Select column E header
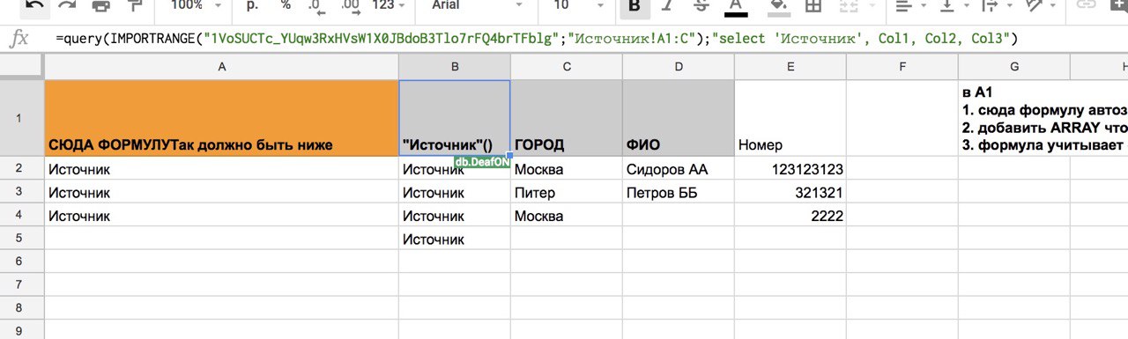Image resolution: width=1128 pixels, height=339 pixels. [790, 67]
